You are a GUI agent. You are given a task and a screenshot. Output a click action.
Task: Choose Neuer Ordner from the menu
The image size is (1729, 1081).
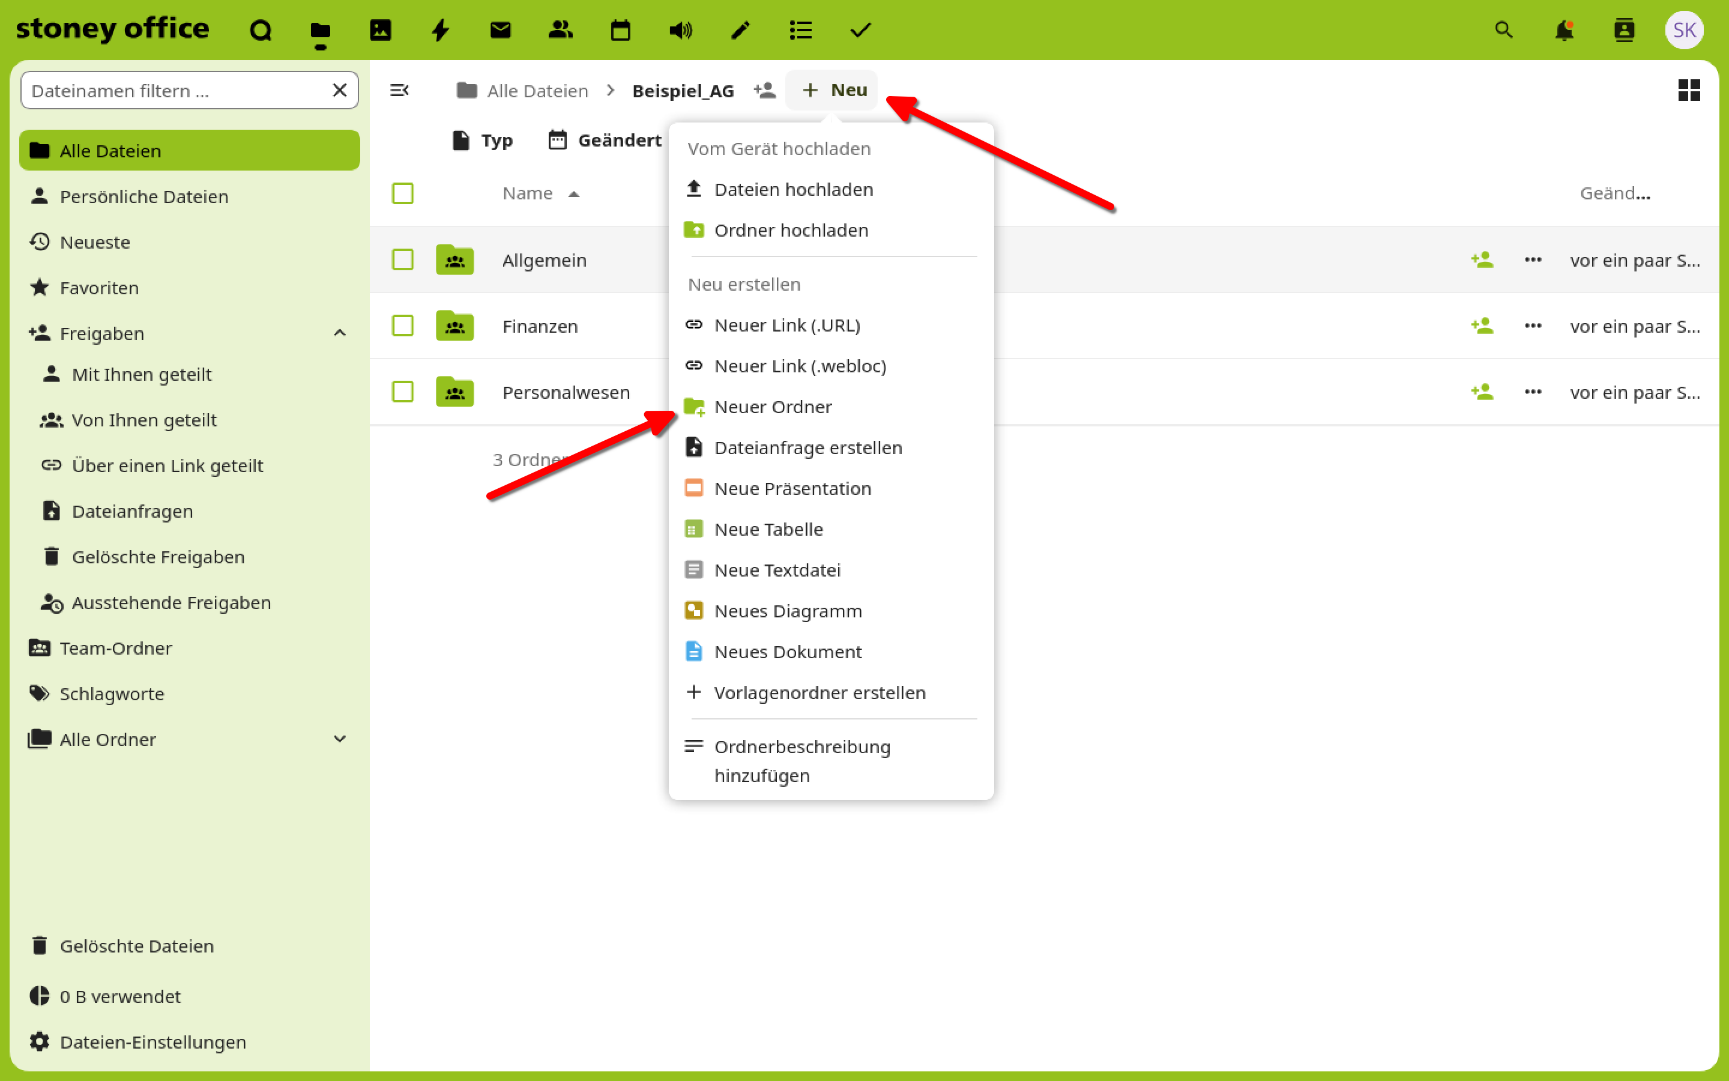(x=772, y=407)
